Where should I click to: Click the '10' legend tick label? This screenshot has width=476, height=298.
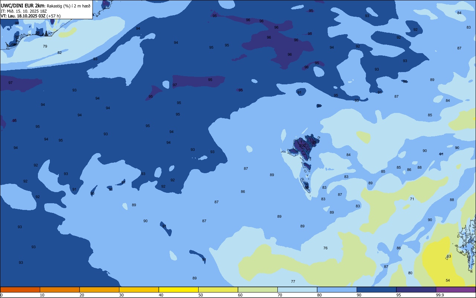[x=42, y=295]
